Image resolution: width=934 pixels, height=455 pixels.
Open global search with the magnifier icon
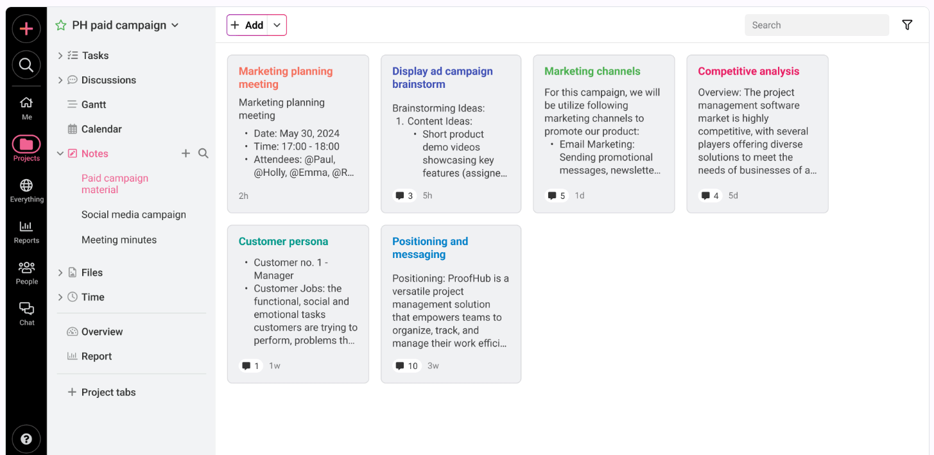pos(26,64)
